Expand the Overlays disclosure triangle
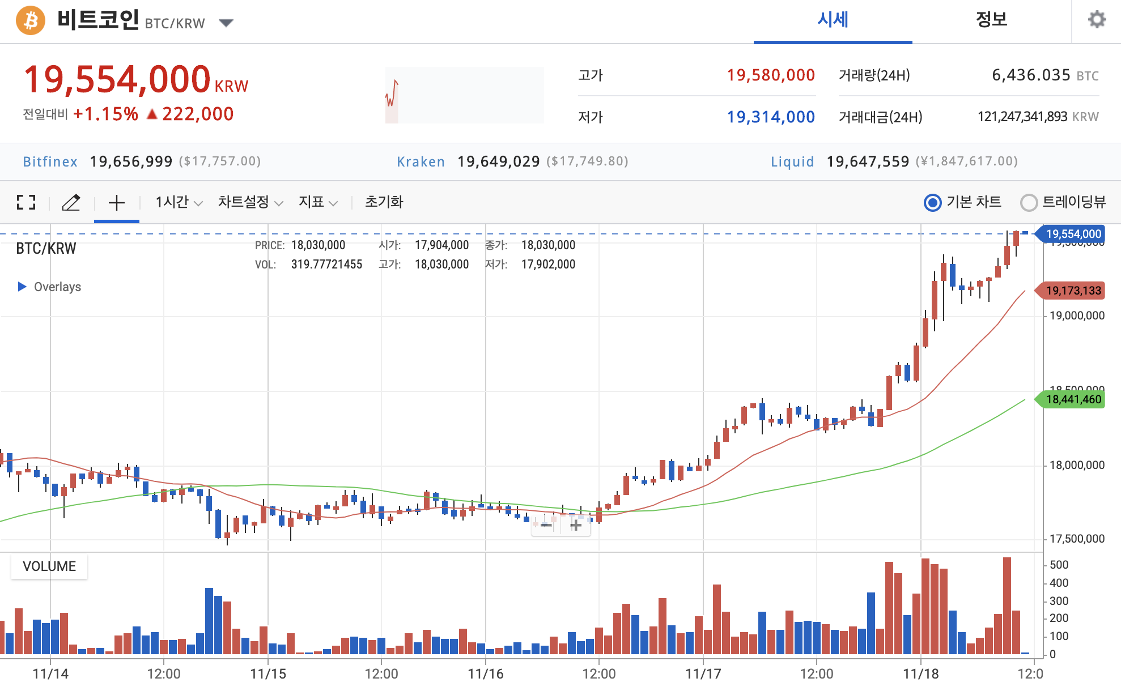This screenshot has width=1121, height=691. pos(22,287)
